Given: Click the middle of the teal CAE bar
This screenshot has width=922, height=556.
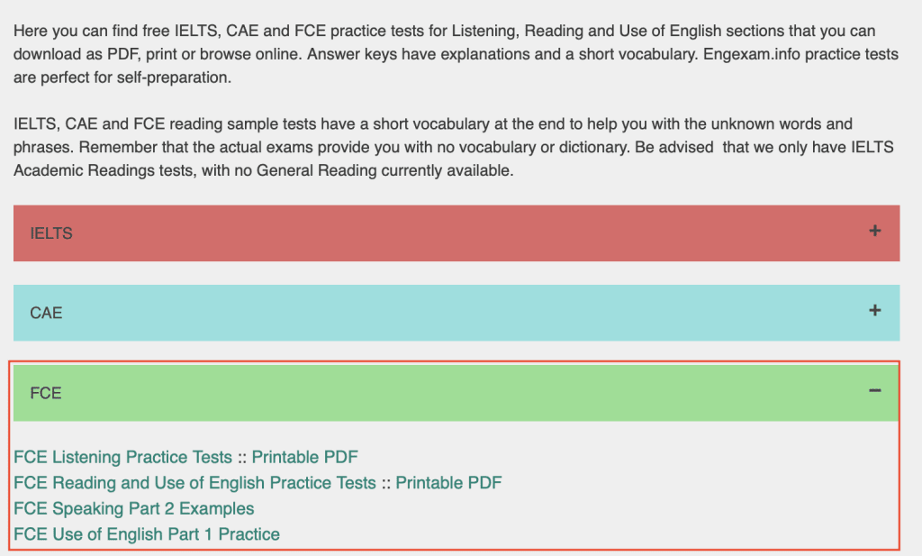Looking at the screenshot, I should (x=456, y=314).
